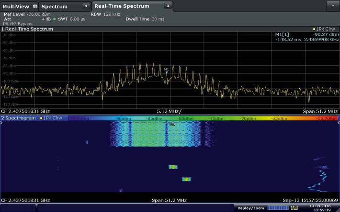Select the Real-Time Spectrum tab
The image size is (340, 212).
(x=122, y=6)
